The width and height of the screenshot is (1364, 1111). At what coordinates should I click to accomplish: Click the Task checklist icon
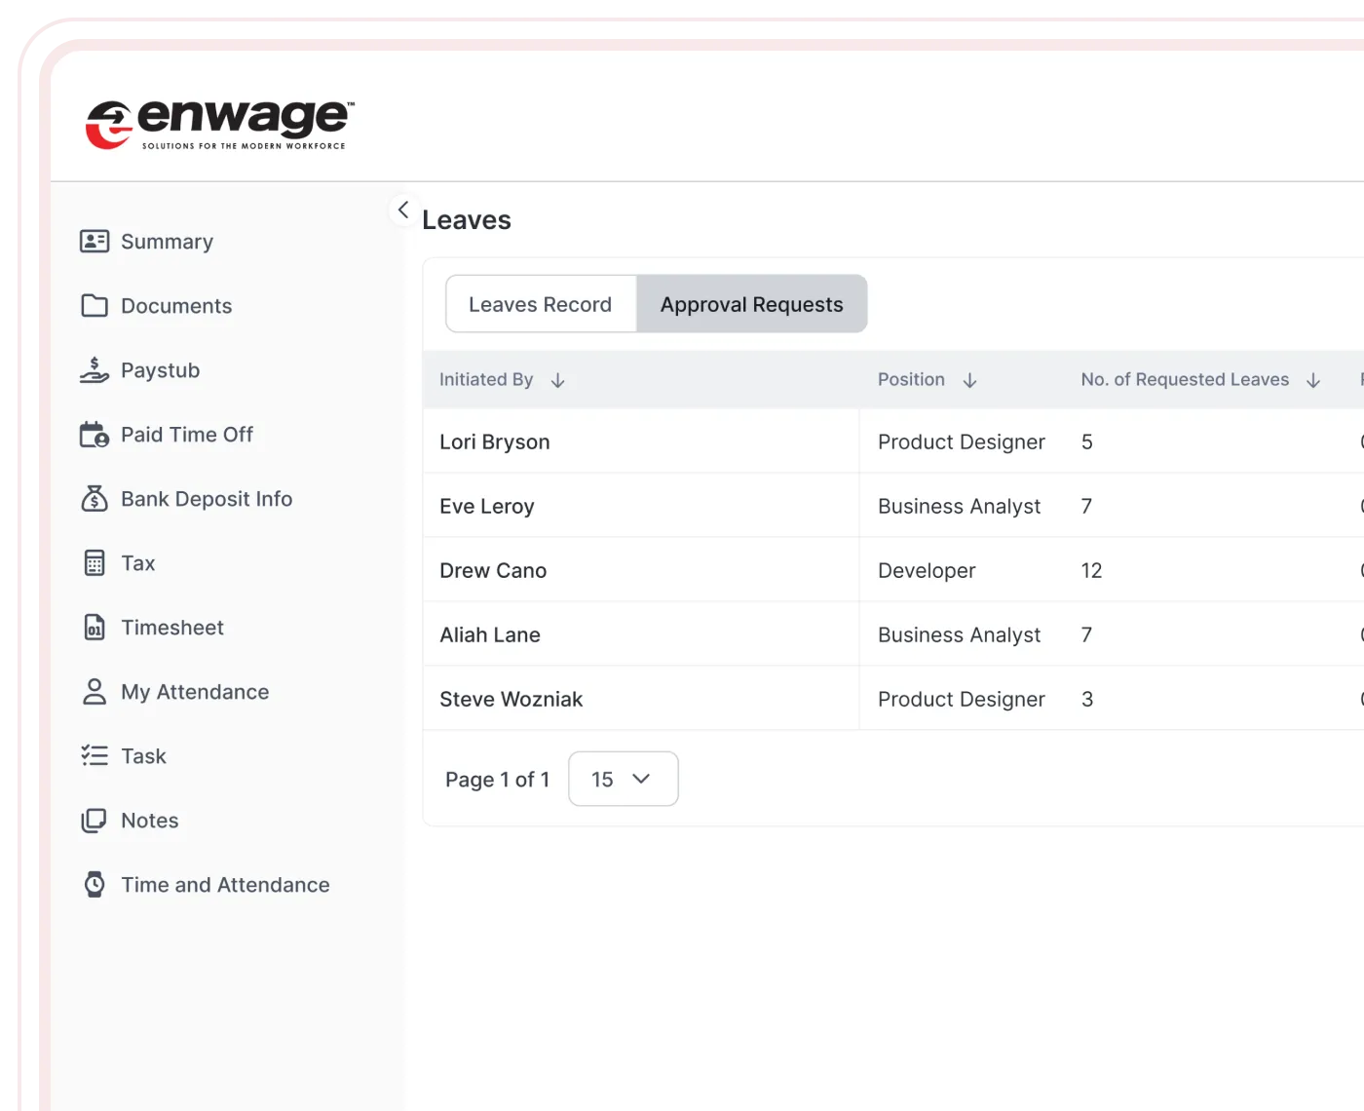(95, 756)
